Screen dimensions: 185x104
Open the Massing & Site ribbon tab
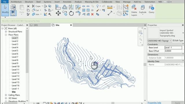coord(92,2)
